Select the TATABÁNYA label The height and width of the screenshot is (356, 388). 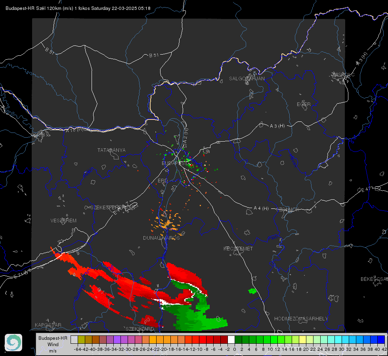pyautogui.click(x=111, y=150)
